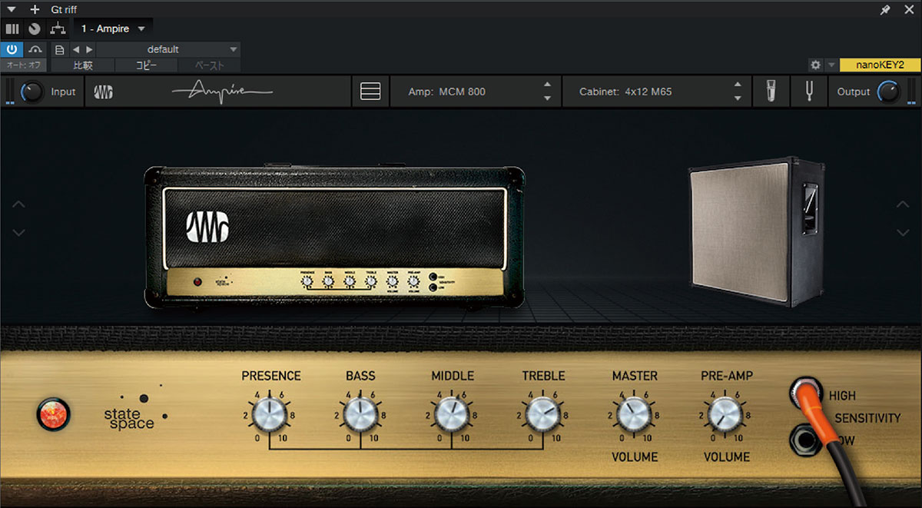Viewport: 922px width, 508px height.
Task: Click the nanoKEY2 control link button
Action: 880,65
